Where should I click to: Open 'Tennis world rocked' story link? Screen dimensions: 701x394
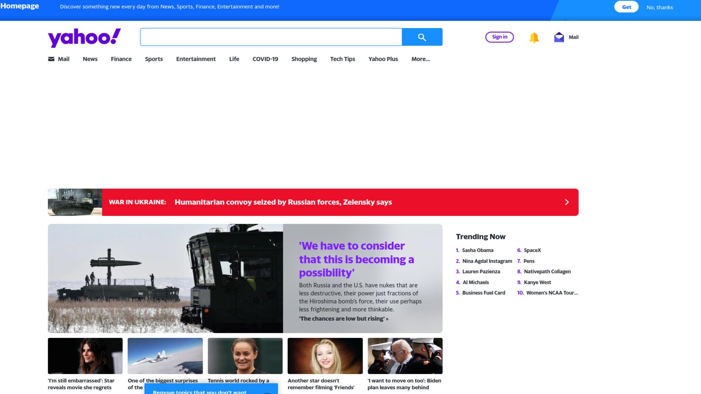pos(238,381)
